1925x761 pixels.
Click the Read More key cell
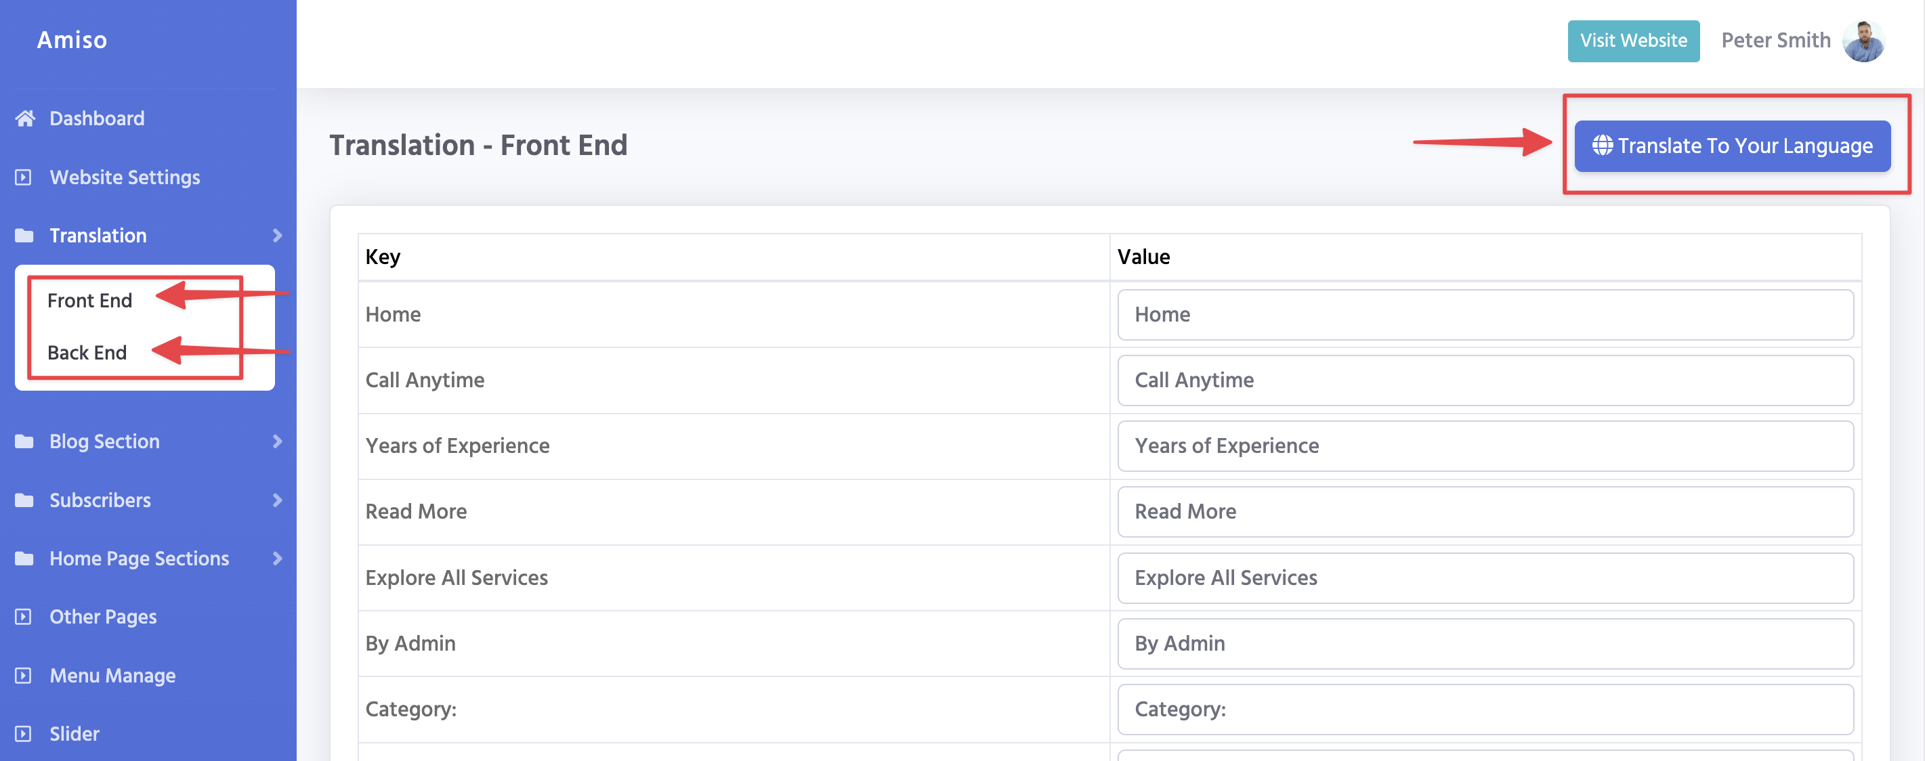click(x=734, y=512)
